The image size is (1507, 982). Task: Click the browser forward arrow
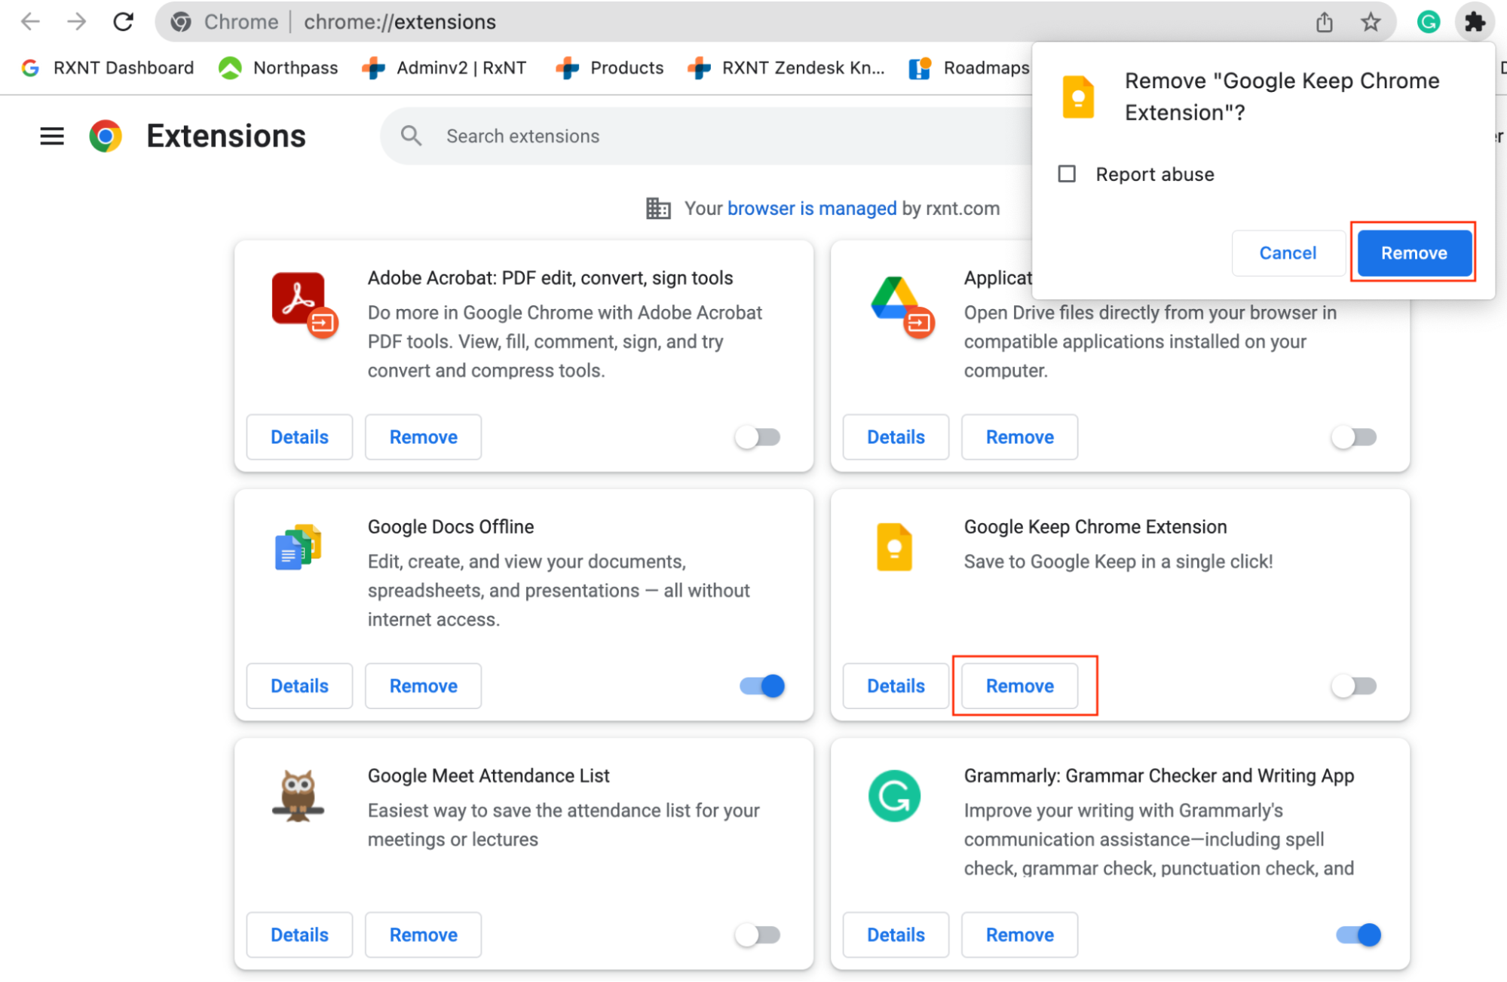tap(76, 22)
